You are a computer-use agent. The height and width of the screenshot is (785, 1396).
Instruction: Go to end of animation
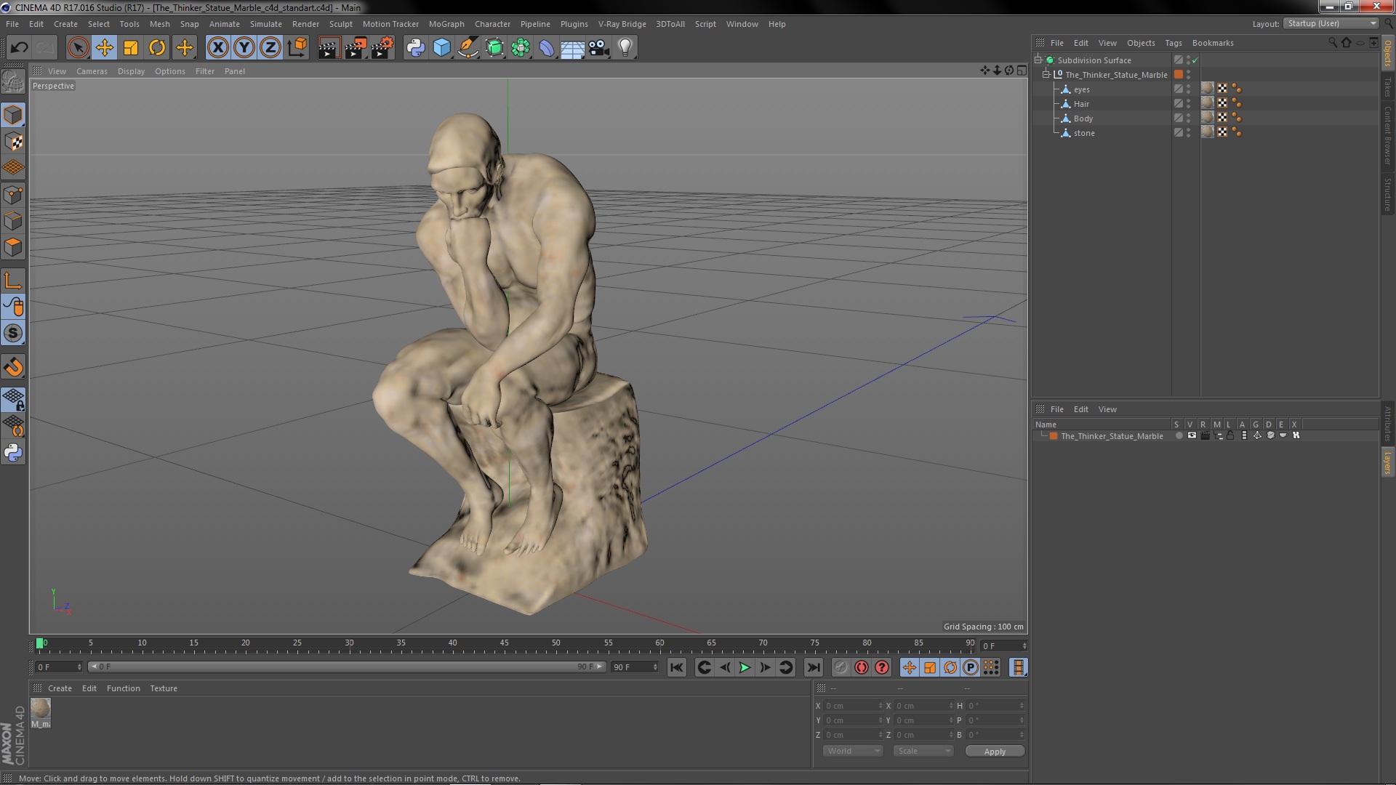point(814,667)
